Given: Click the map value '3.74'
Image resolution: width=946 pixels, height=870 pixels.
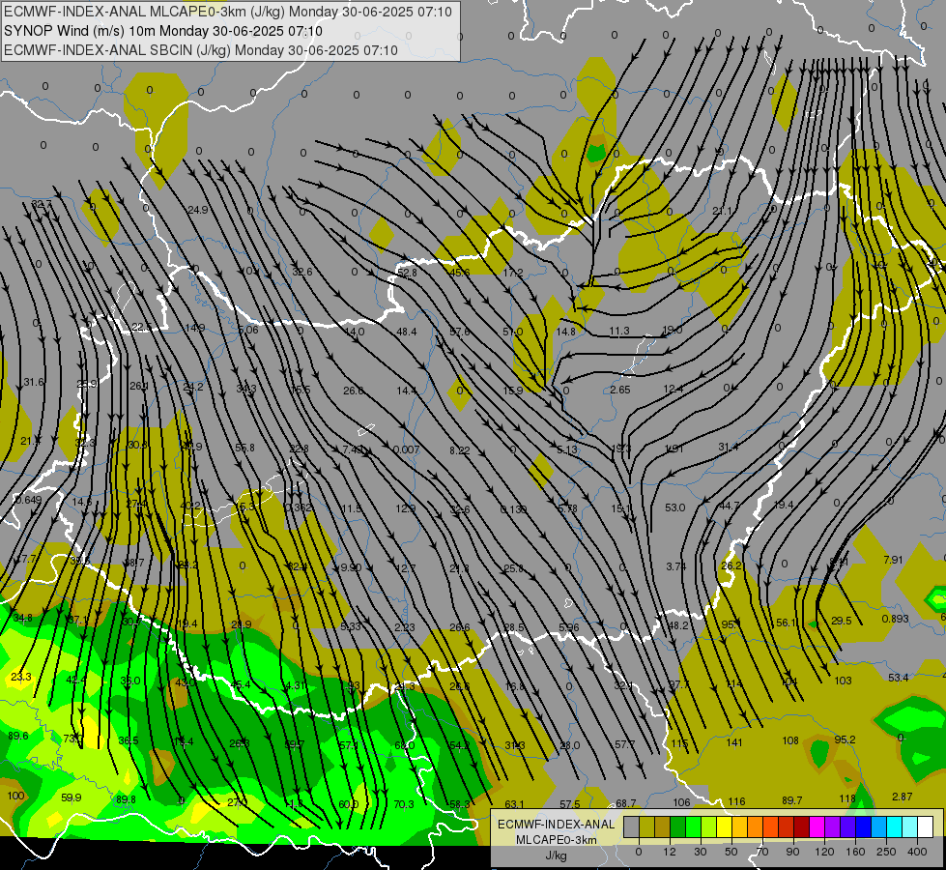Looking at the screenshot, I should 676,566.
